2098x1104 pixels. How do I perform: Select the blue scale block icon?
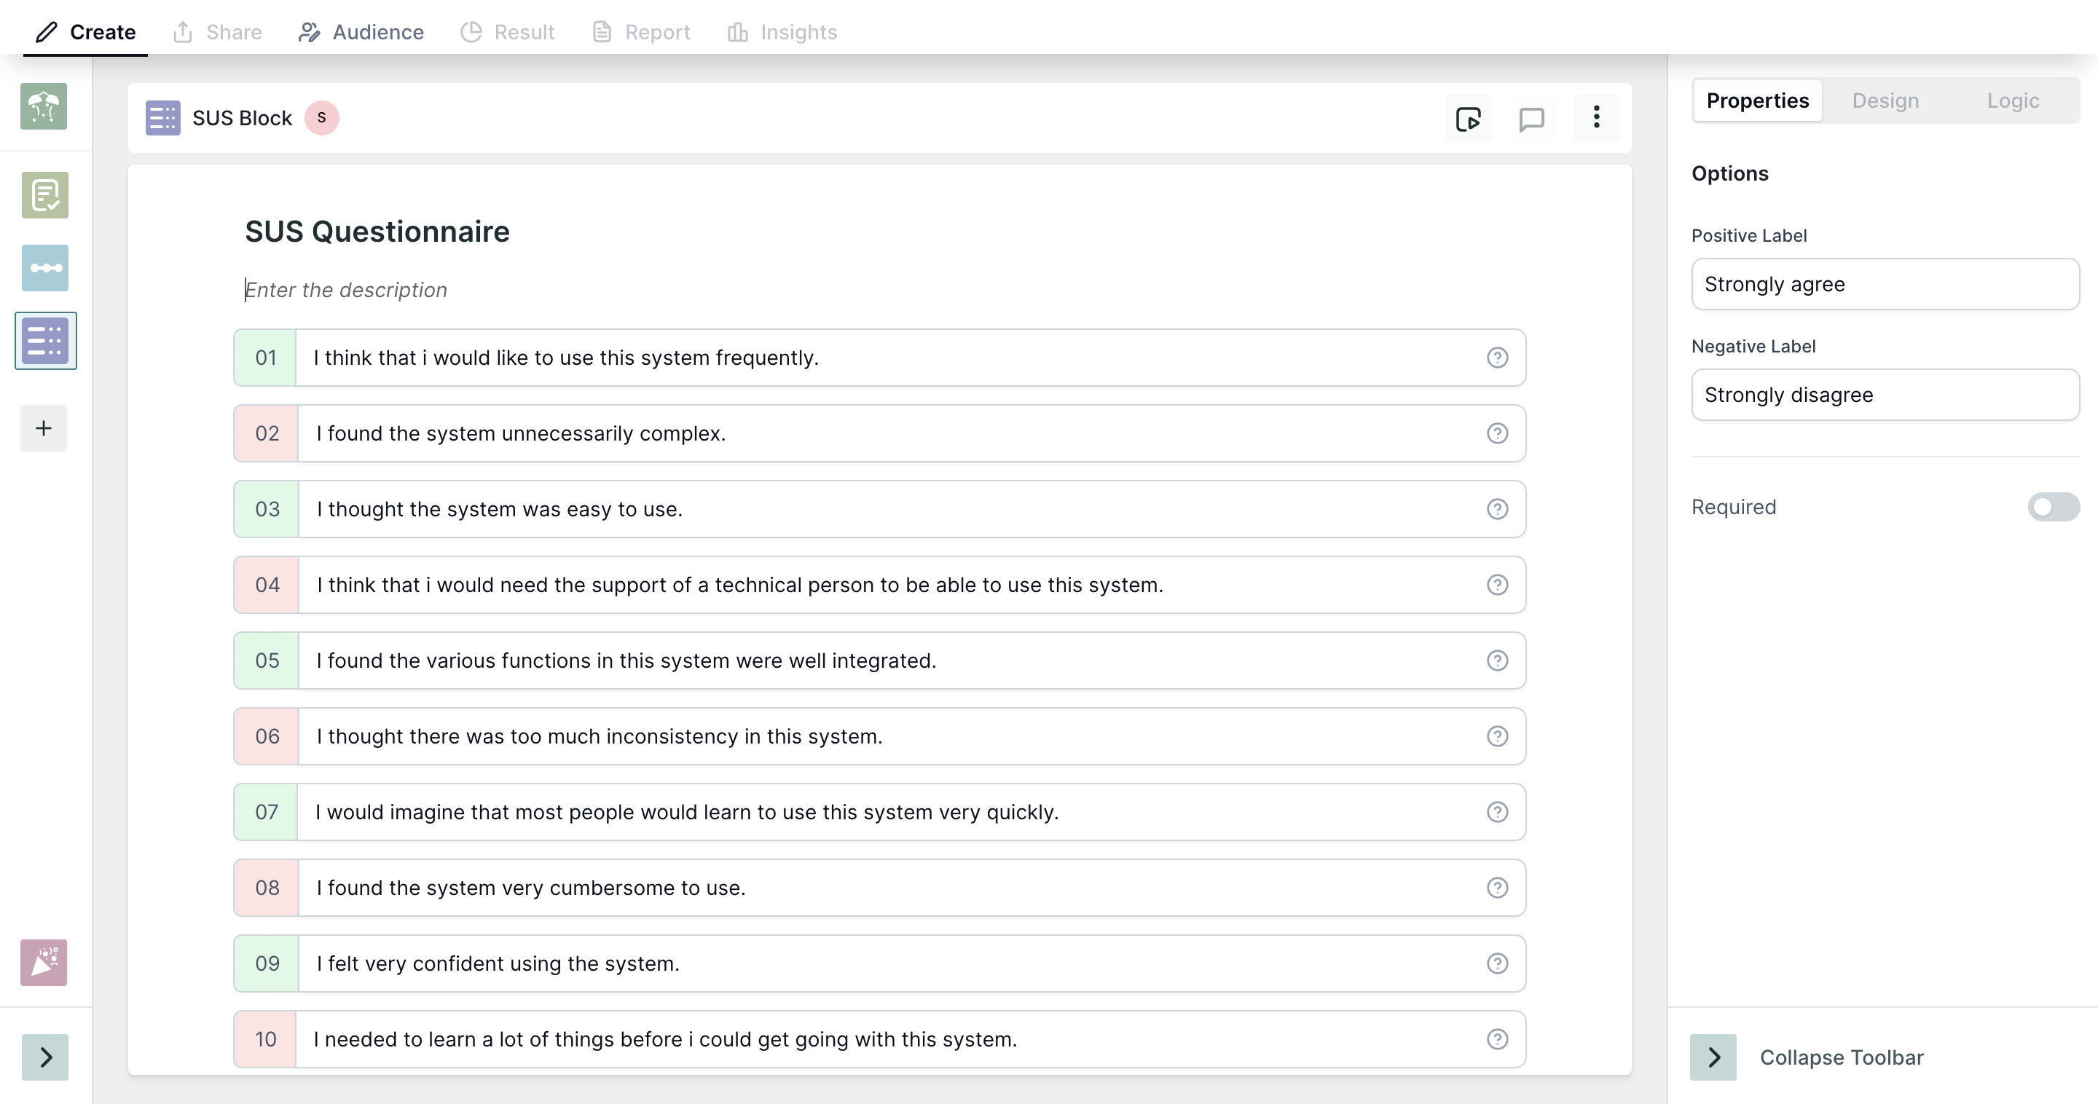click(x=44, y=268)
